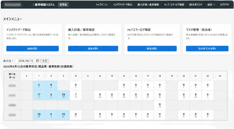Image resolution: width=234 pixels, height=129 pixels.
Task: Click 画面を開く under H/Tエラーログ確認 card
Action: (x=152, y=49)
